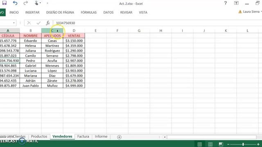Click the APELLIDOS header cell

(52, 36)
